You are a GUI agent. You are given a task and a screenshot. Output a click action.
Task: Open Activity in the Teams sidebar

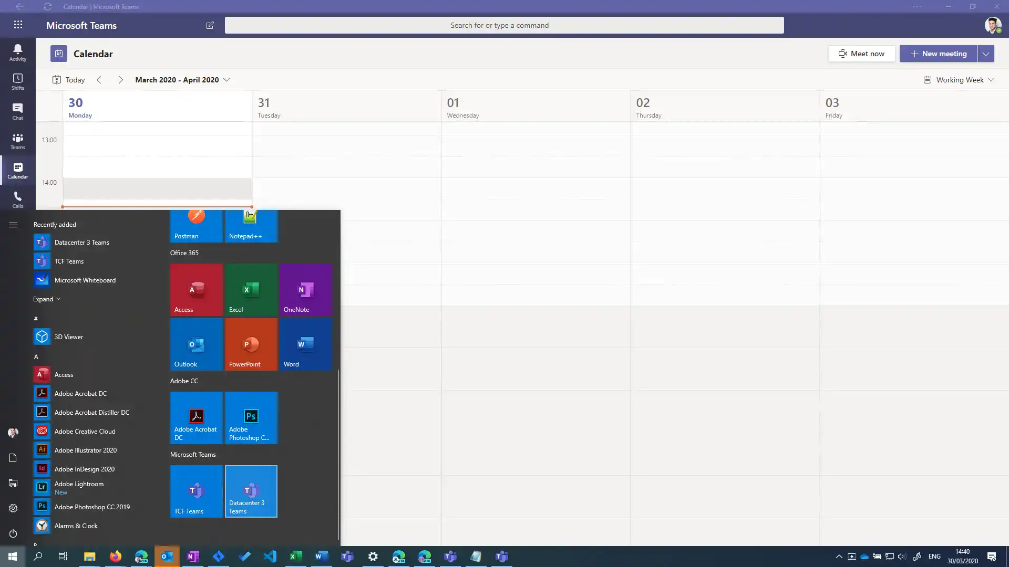coord(18,52)
